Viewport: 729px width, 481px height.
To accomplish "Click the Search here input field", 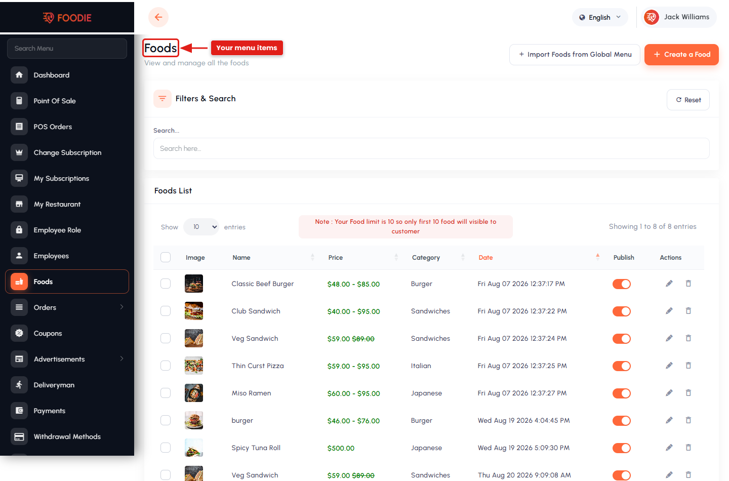I will coord(431,148).
